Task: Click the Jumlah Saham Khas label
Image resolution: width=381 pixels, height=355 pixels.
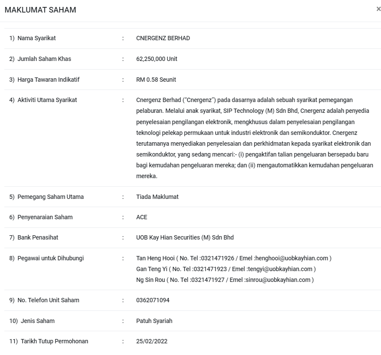Action: [x=44, y=59]
